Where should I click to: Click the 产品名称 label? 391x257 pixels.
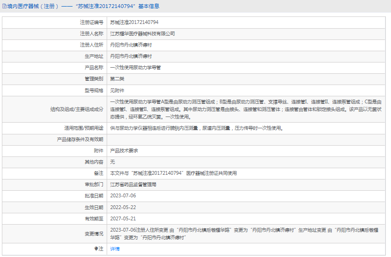point(94,68)
